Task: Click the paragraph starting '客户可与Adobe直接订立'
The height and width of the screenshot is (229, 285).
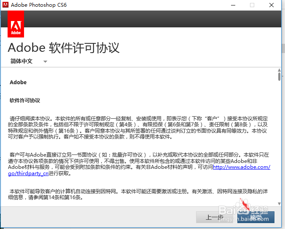Action: [x=139, y=164]
